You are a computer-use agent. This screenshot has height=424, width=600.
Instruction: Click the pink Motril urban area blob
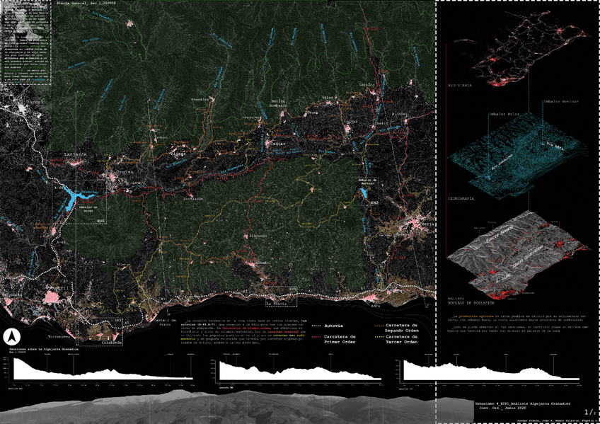(x=50, y=297)
